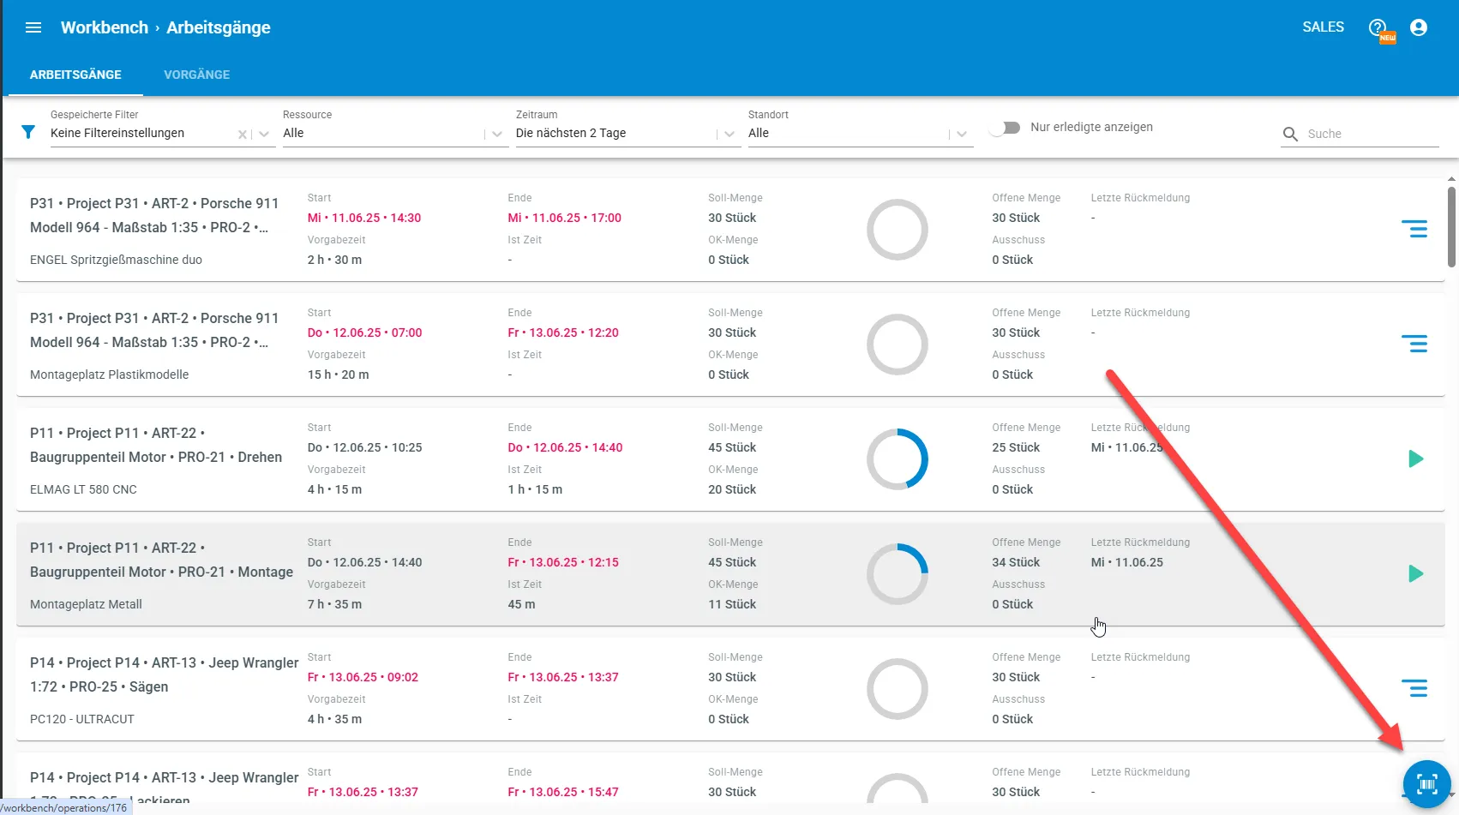Open the user account profile icon

click(x=1419, y=27)
